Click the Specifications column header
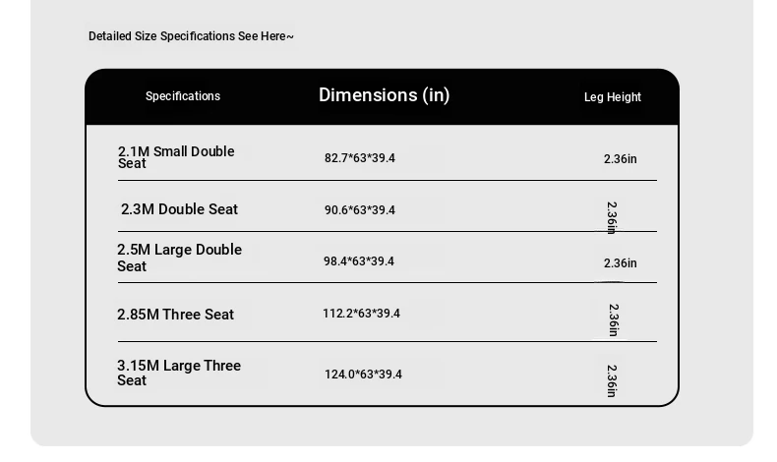This screenshot has height=462, width=777. 183,96
